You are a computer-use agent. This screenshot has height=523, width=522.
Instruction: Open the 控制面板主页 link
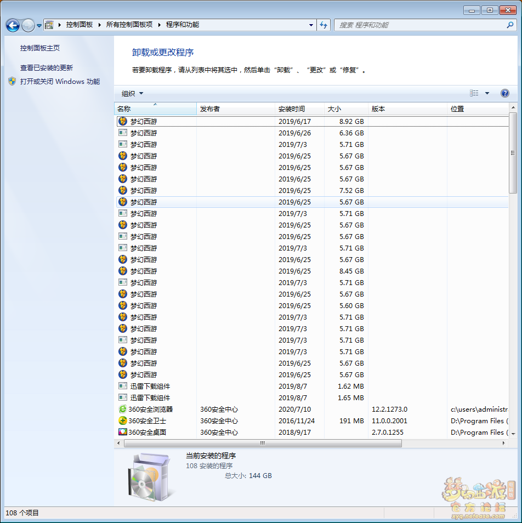(40, 48)
